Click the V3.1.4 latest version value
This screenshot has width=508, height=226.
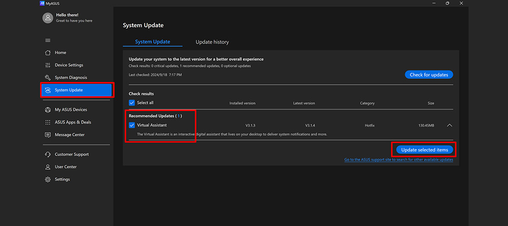click(x=310, y=126)
